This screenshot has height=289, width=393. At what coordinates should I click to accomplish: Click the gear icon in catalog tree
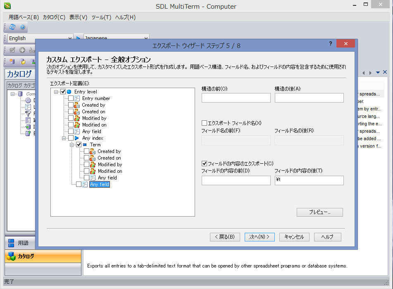coord(28,100)
